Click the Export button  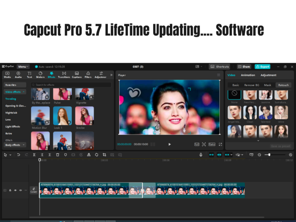click(263, 67)
